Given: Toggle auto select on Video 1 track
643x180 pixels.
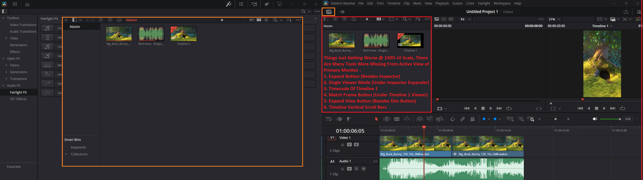Looking at the screenshot, I should click(x=349, y=144).
